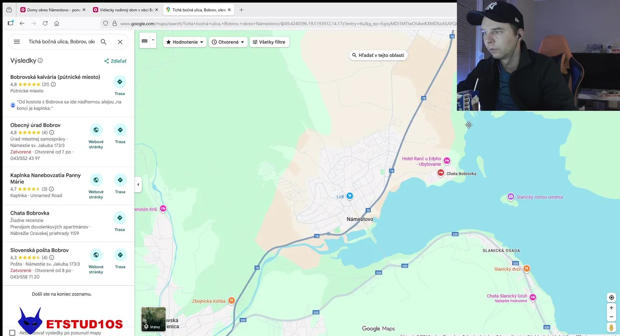
Task: Open the website of Kaplnka Nanebovzatia Panny Márie
Action: (96, 180)
